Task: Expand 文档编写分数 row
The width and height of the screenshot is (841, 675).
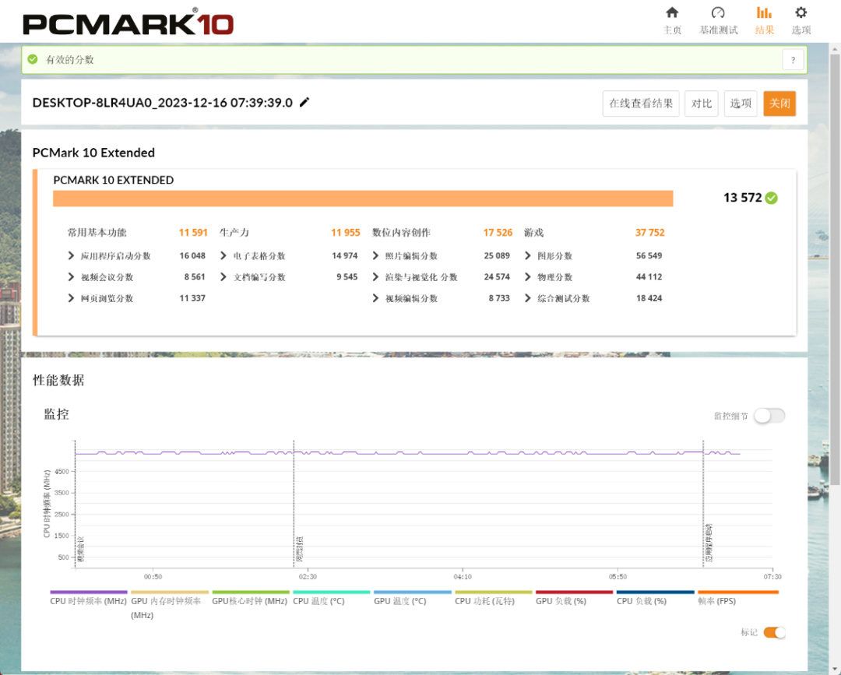Action: pos(223,276)
